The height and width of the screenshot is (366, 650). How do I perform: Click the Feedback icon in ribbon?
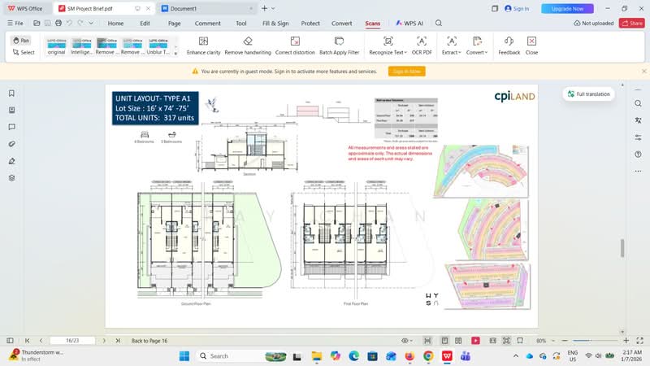(509, 41)
